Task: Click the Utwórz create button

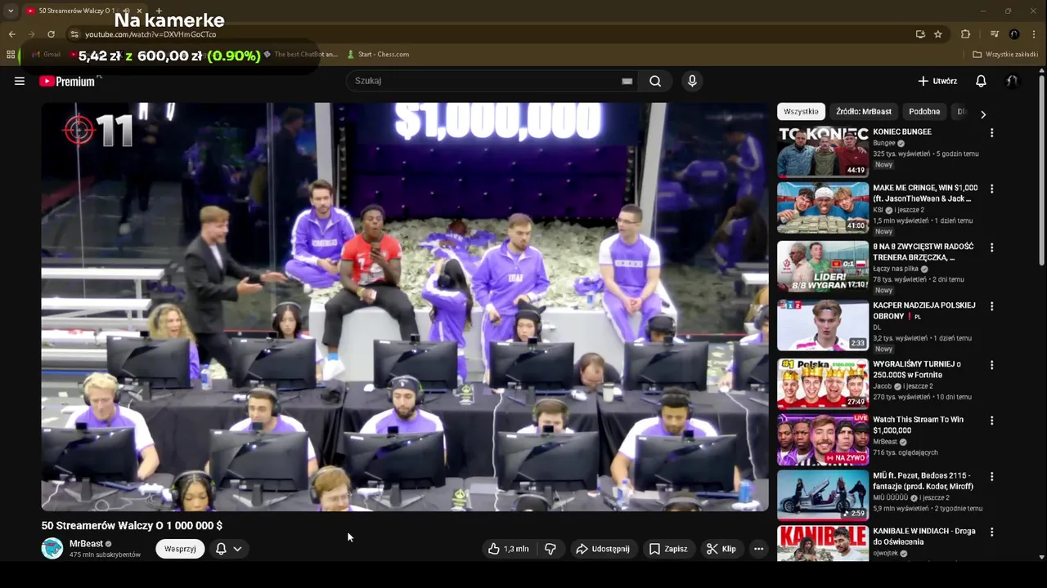Action: coord(937,81)
